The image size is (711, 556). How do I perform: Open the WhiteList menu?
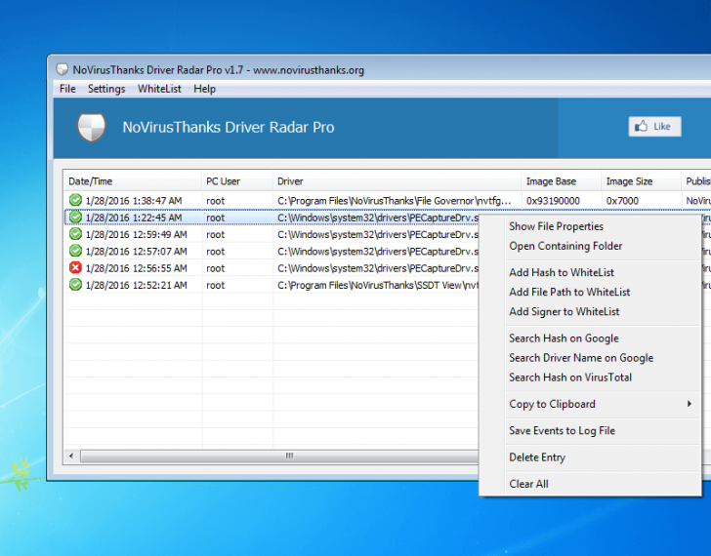(x=159, y=89)
